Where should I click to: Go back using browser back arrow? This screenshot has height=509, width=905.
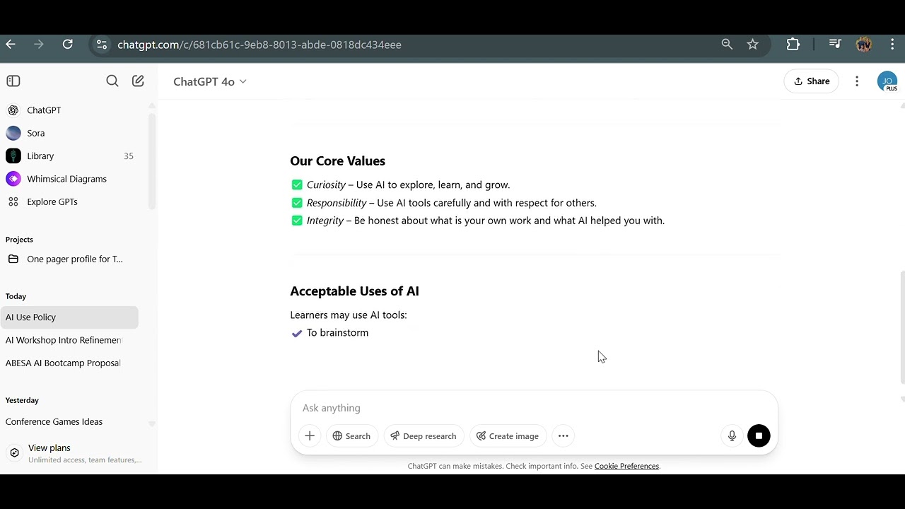point(11,45)
